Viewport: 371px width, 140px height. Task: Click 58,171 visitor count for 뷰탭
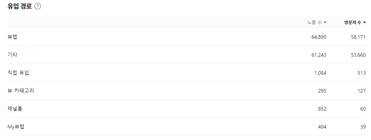pyautogui.click(x=358, y=37)
